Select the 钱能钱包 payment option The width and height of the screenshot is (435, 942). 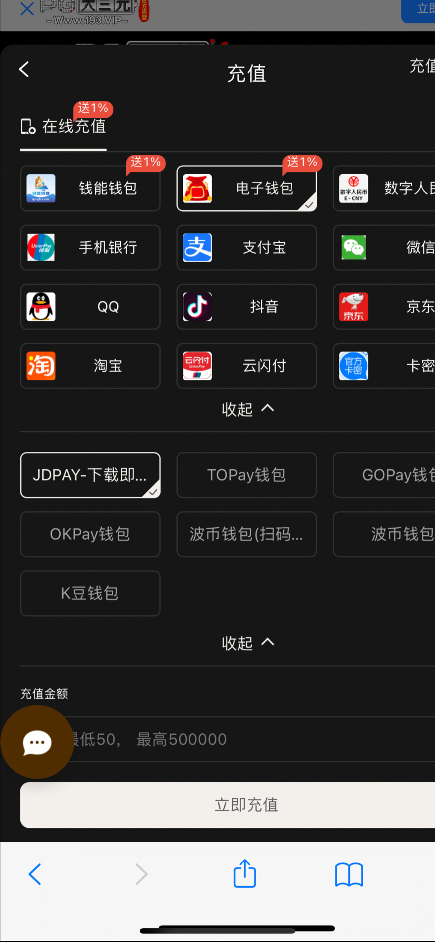pos(90,188)
